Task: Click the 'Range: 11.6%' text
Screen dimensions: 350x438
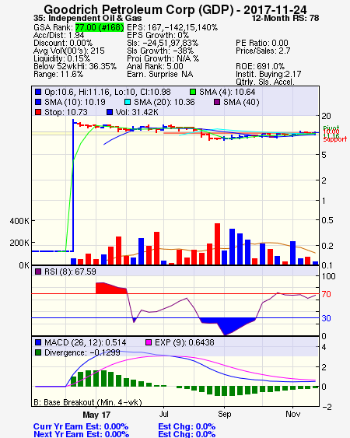Action: point(58,75)
